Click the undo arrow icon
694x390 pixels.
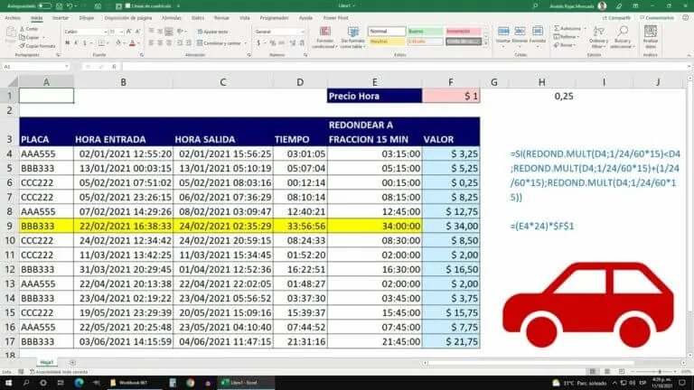(x=70, y=6)
